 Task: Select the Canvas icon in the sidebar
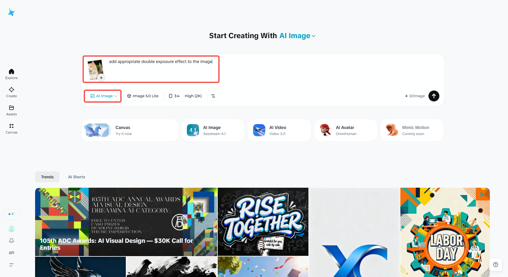(x=11, y=127)
